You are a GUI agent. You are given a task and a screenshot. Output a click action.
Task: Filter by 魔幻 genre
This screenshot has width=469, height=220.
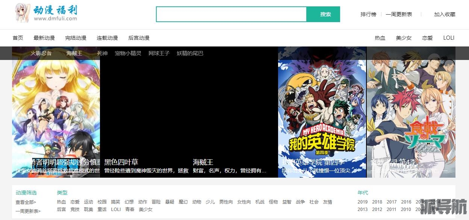(183, 202)
